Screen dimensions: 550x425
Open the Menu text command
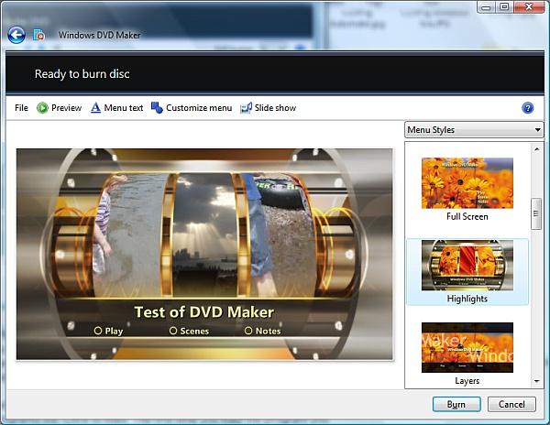(x=116, y=108)
